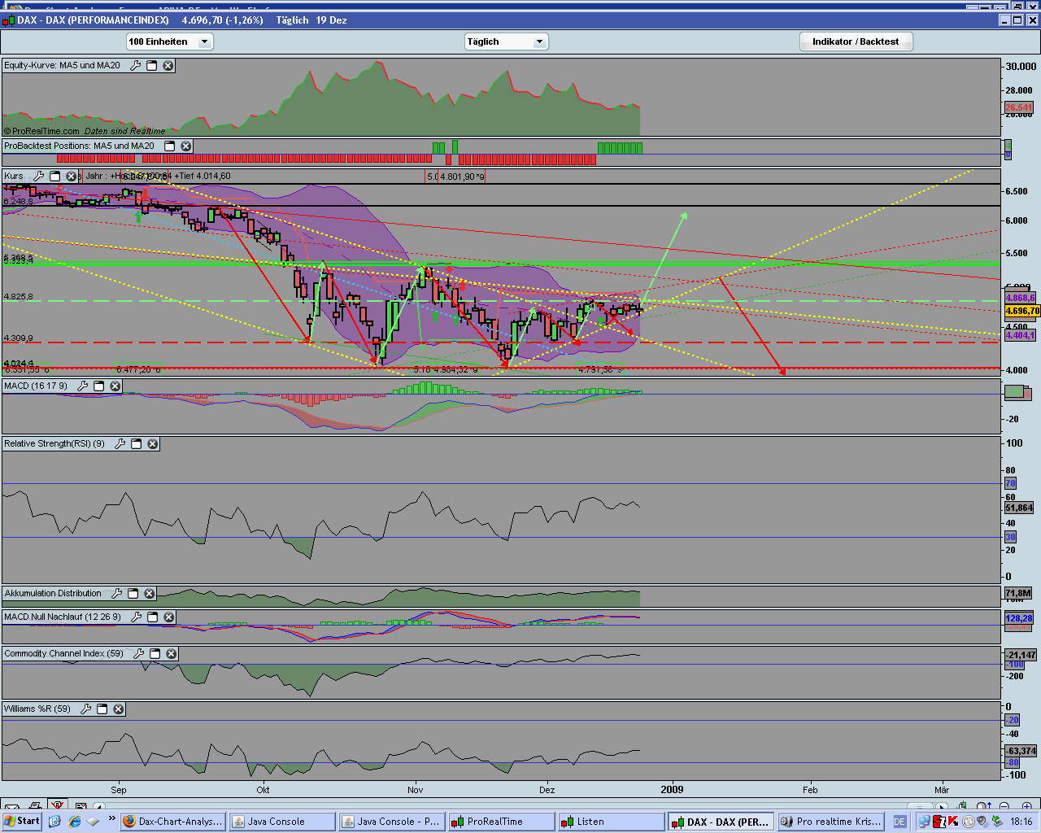This screenshot has height=833, width=1041.
Task: Click the yellow 4.696,70 price label
Action: (x=1021, y=311)
